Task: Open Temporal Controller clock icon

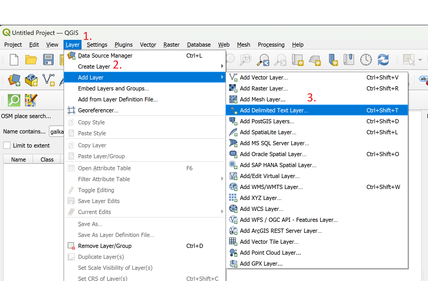Action: tap(366, 60)
